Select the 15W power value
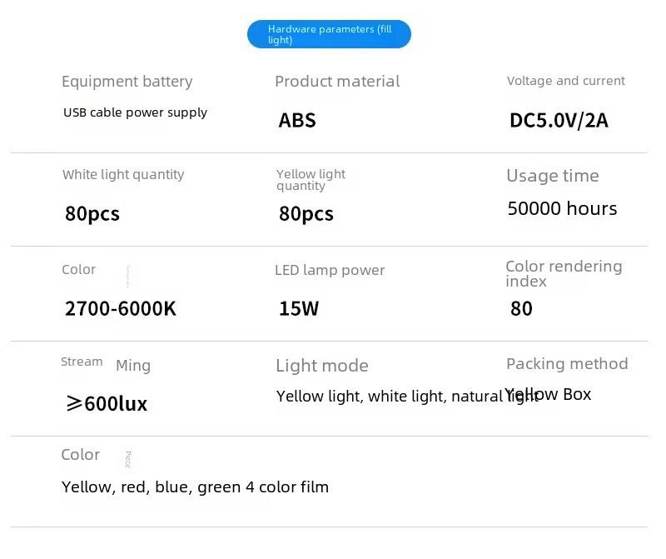This screenshot has width=666, height=559. 299,309
